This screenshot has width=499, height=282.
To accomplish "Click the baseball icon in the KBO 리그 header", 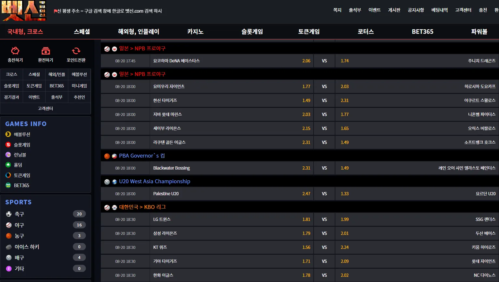I will click(107, 207).
